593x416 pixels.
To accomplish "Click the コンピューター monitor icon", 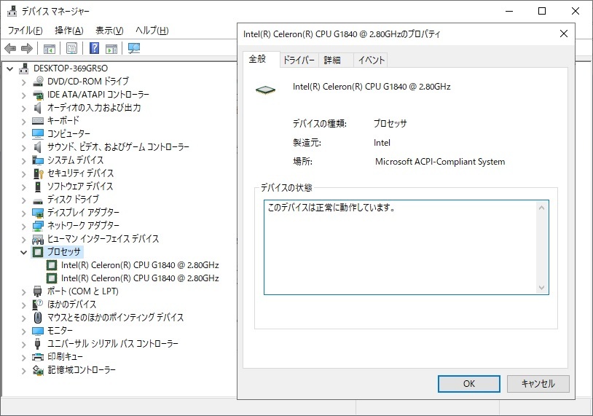I will click(38, 134).
